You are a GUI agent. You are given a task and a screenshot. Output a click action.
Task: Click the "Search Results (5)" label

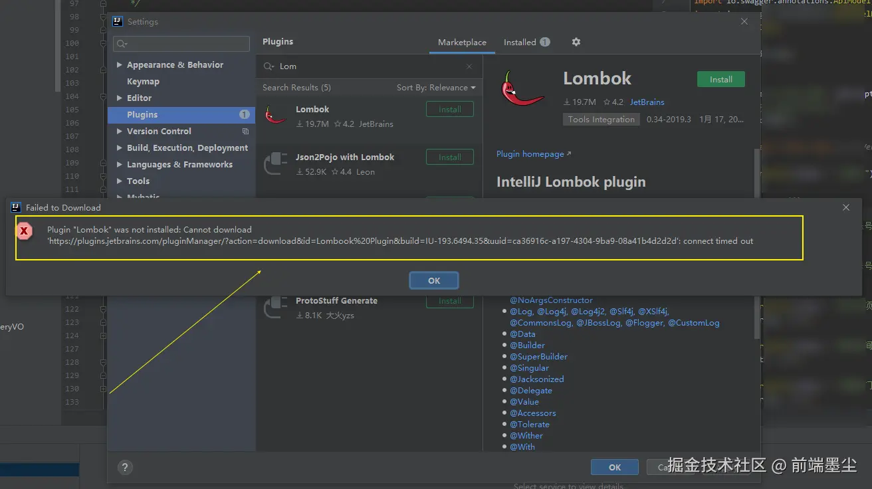[x=296, y=88]
